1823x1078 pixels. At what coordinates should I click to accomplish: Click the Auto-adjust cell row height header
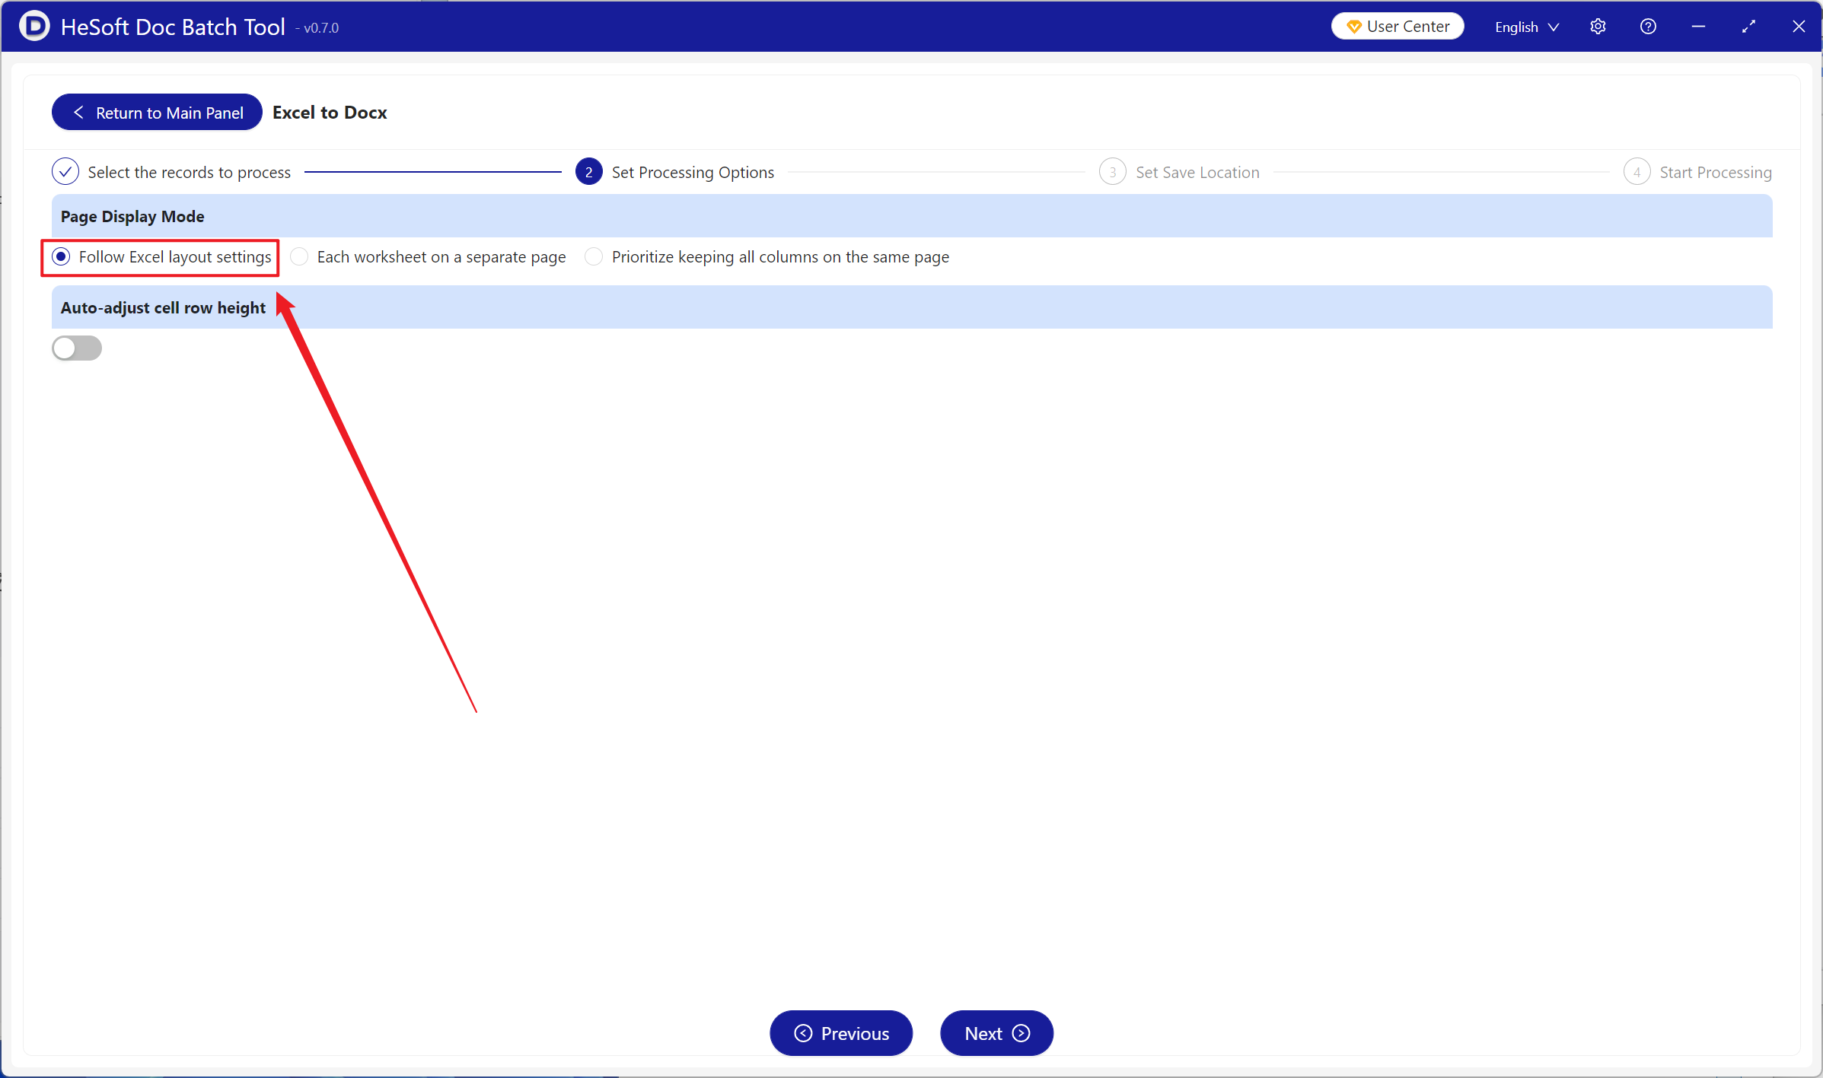912,307
